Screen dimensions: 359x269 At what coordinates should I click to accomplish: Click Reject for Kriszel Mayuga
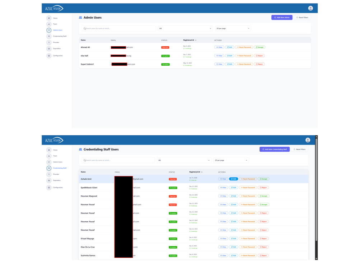263,239
